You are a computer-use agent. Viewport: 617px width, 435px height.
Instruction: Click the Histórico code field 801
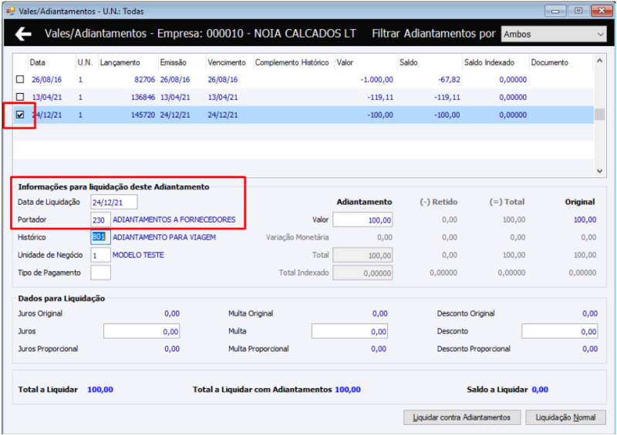(x=100, y=237)
